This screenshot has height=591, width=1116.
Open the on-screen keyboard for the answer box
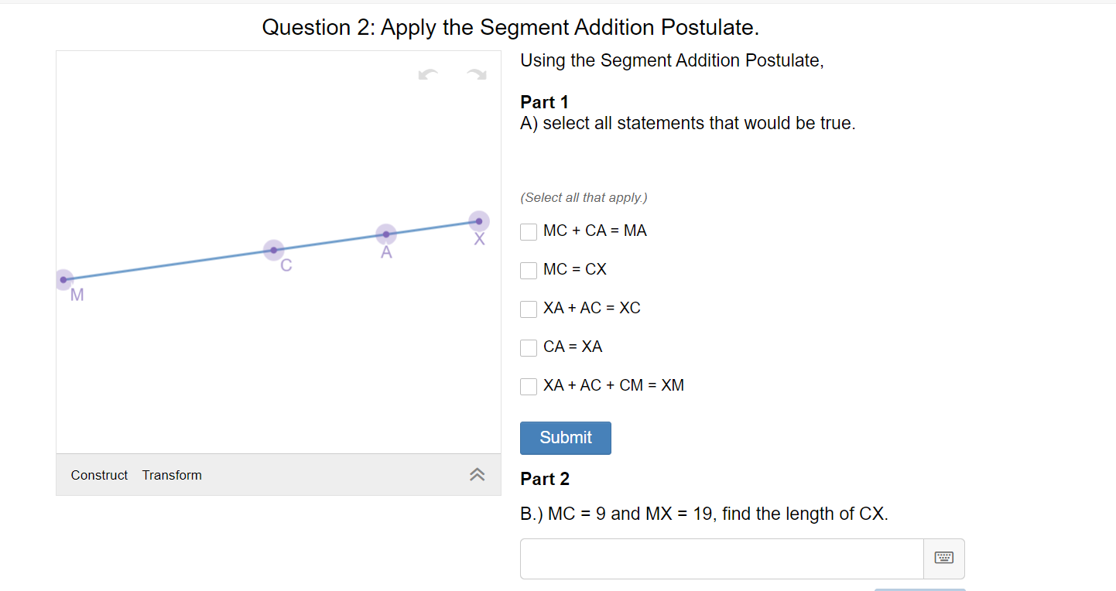944,559
